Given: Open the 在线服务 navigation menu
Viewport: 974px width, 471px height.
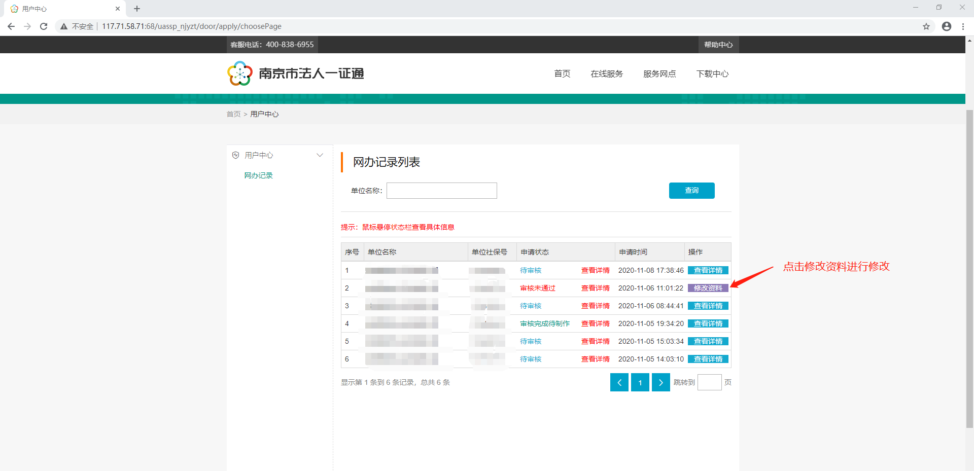Looking at the screenshot, I should (x=606, y=74).
